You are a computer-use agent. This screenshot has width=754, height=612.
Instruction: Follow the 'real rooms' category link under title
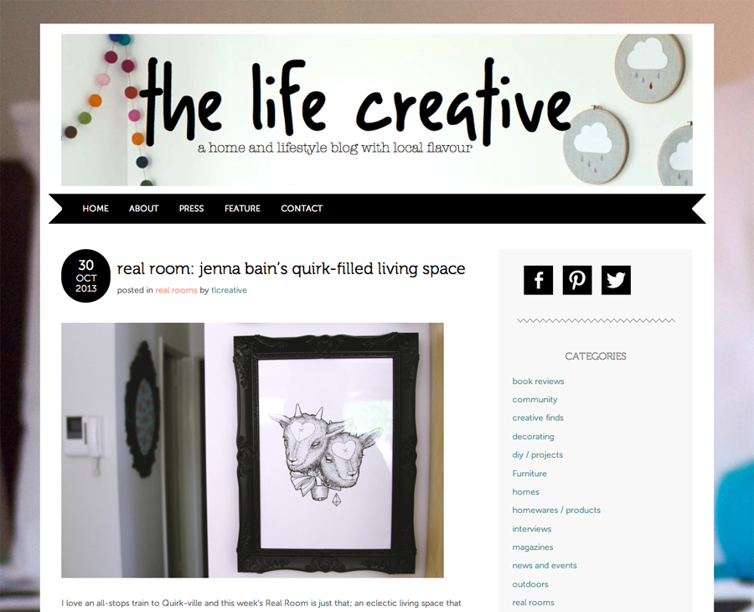pos(176,290)
